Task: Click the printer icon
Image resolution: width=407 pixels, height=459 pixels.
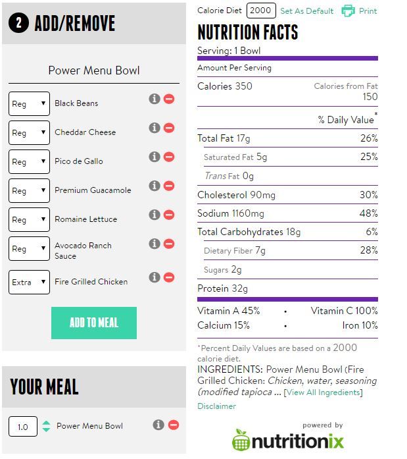Action: coord(348,11)
